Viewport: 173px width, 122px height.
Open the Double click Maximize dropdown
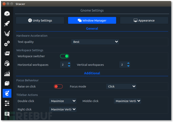pyautogui.click(x=63, y=101)
